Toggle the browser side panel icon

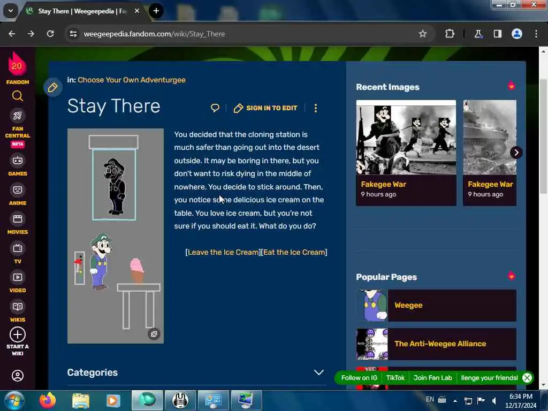498,34
